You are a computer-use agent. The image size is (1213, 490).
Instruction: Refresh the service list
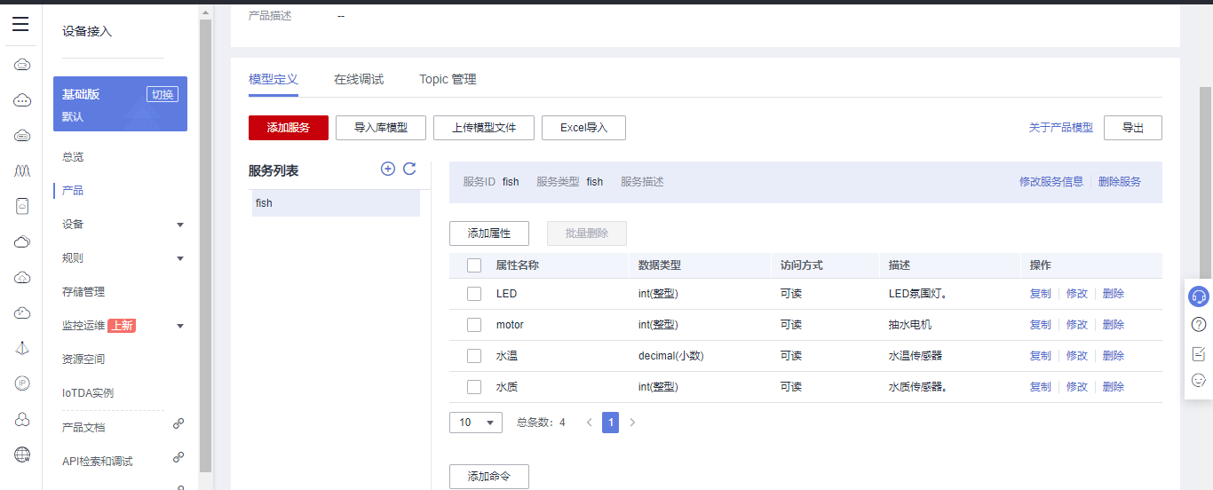(409, 169)
